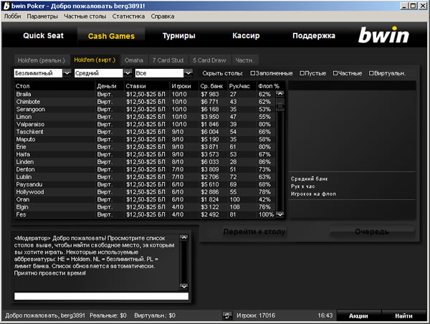The height and width of the screenshot is (324, 430).
Task: Click the chat scroll-up arrow
Action: pos(183,237)
